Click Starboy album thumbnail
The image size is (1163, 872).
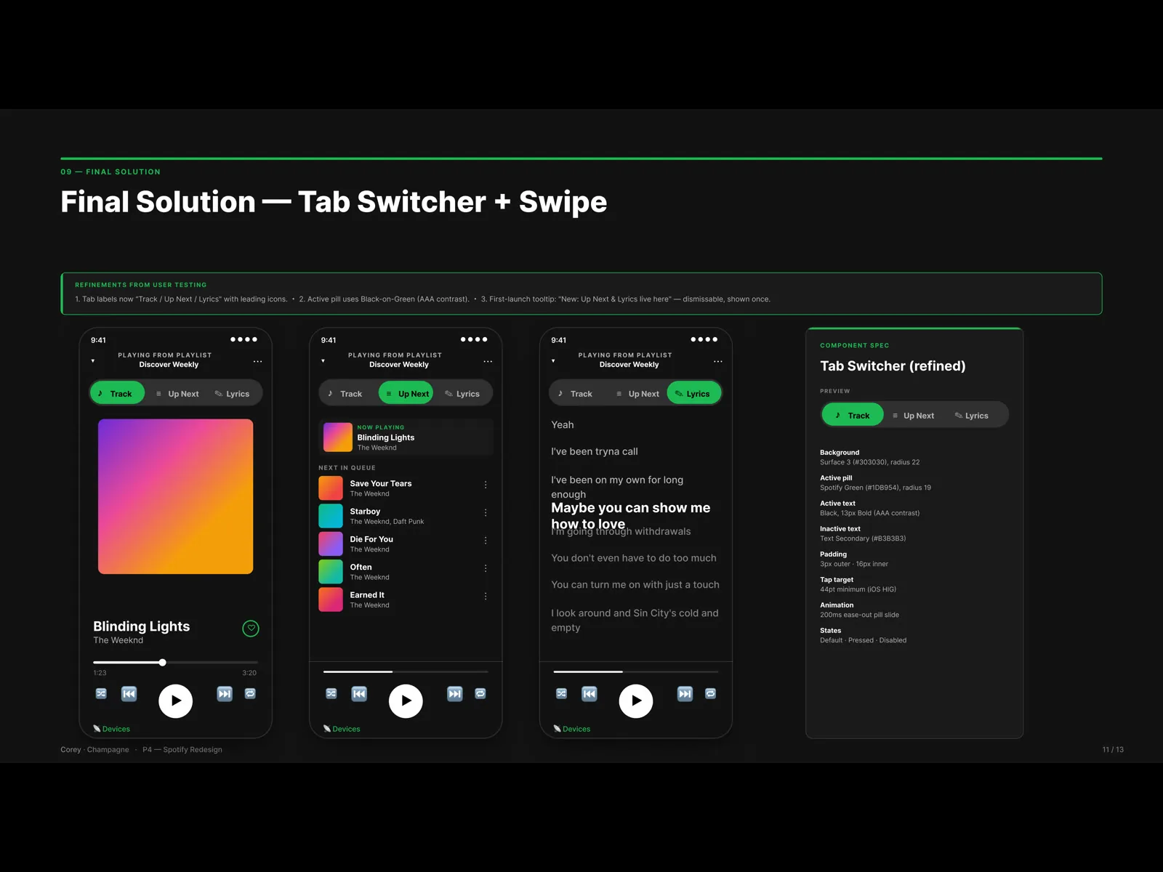[x=331, y=516]
